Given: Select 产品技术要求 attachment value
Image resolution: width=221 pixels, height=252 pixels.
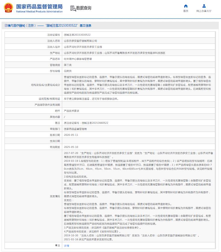Looking at the screenshot, I should [x=72, y=111].
